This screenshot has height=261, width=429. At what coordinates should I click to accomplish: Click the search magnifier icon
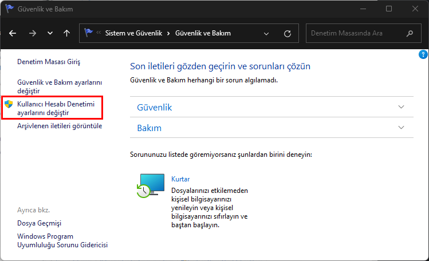pos(410,33)
